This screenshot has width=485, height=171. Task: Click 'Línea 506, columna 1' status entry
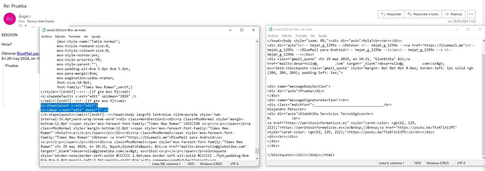pos(166,164)
